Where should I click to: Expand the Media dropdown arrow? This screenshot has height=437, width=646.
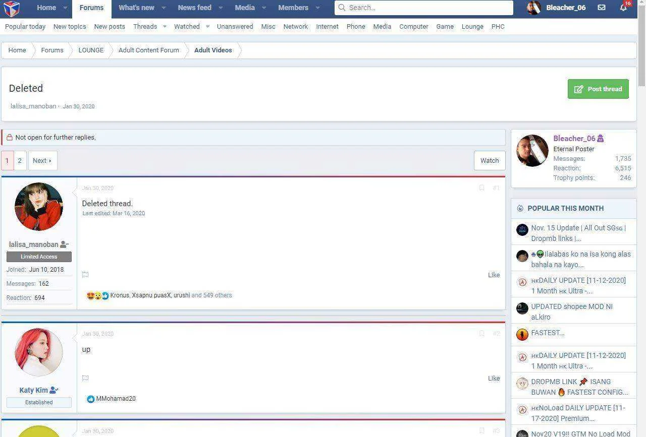click(264, 8)
